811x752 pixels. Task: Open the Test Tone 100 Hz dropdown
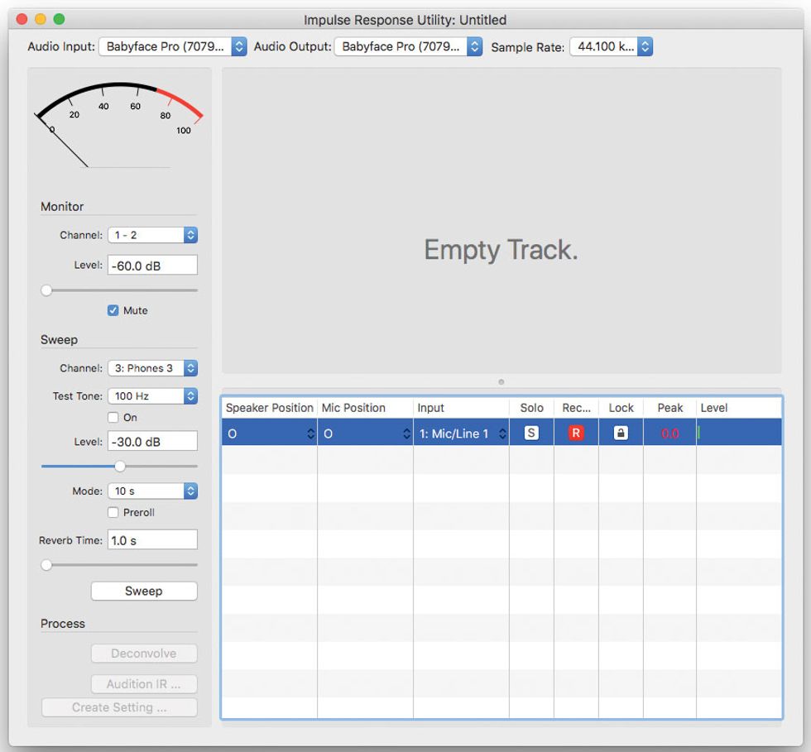point(152,396)
